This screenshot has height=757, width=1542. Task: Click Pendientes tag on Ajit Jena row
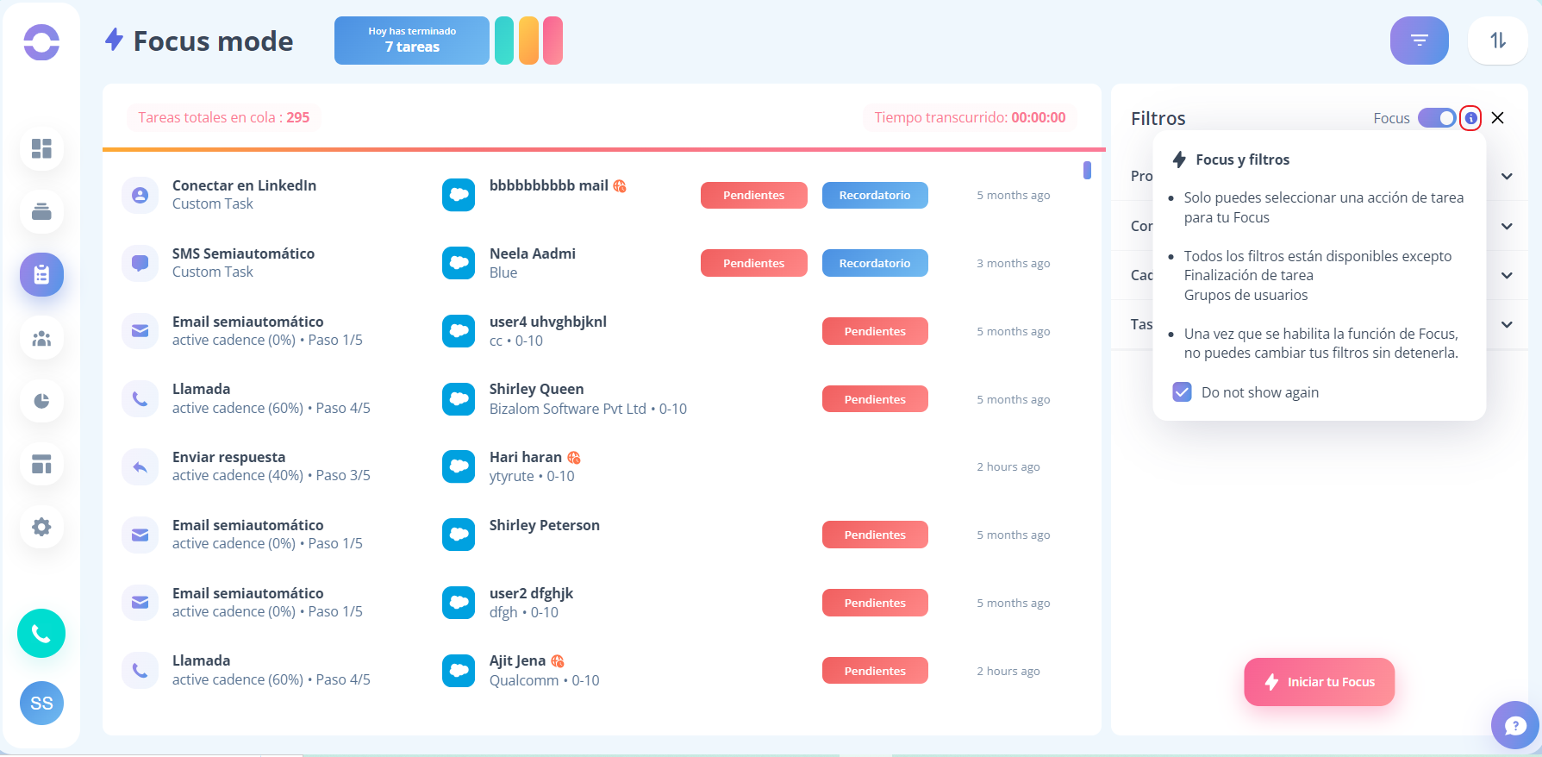(x=875, y=671)
